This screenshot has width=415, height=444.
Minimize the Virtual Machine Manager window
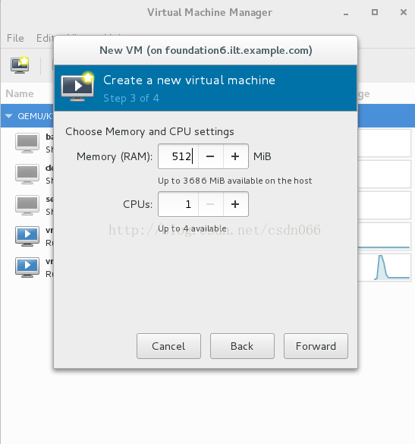(x=346, y=13)
